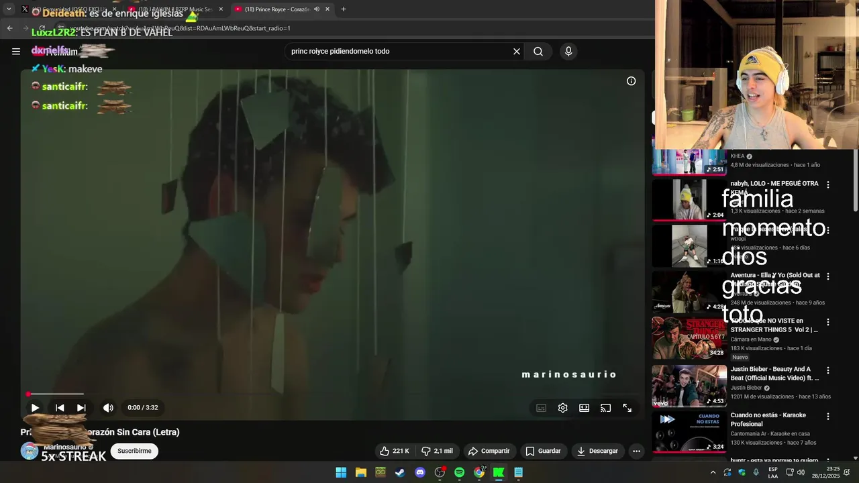This screenshot has height=483, width=859.
Task: Skip to the next video
Action: [x=81, y=407]
